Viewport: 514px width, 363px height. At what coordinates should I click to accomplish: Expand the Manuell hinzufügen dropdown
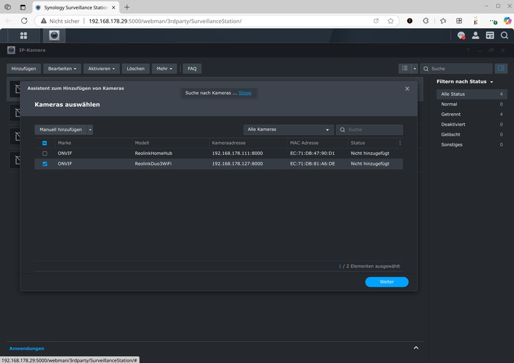pyautogui.click(x=89, y=129)
